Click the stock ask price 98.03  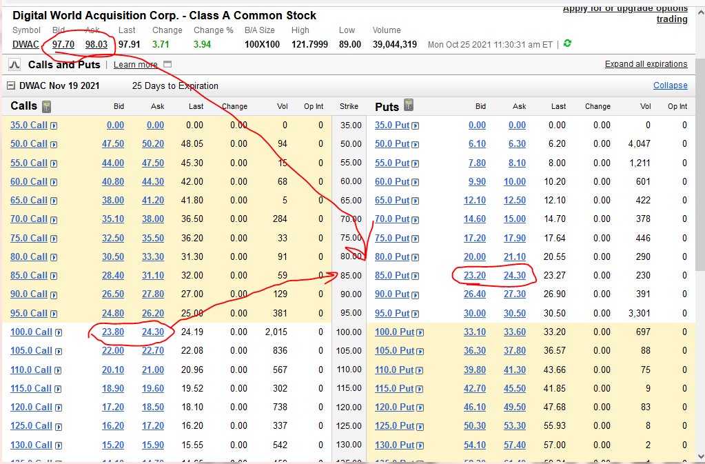pyautogui.click(x=96, y=44)
